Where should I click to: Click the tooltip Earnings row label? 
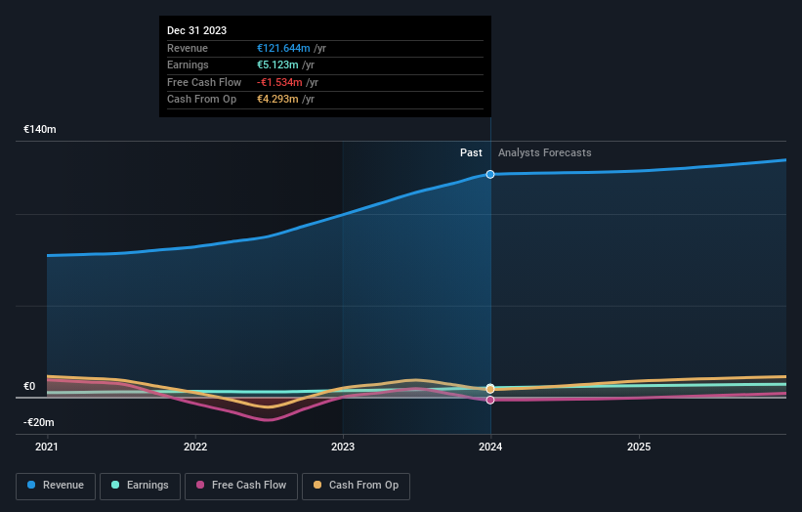click(188, 64)
